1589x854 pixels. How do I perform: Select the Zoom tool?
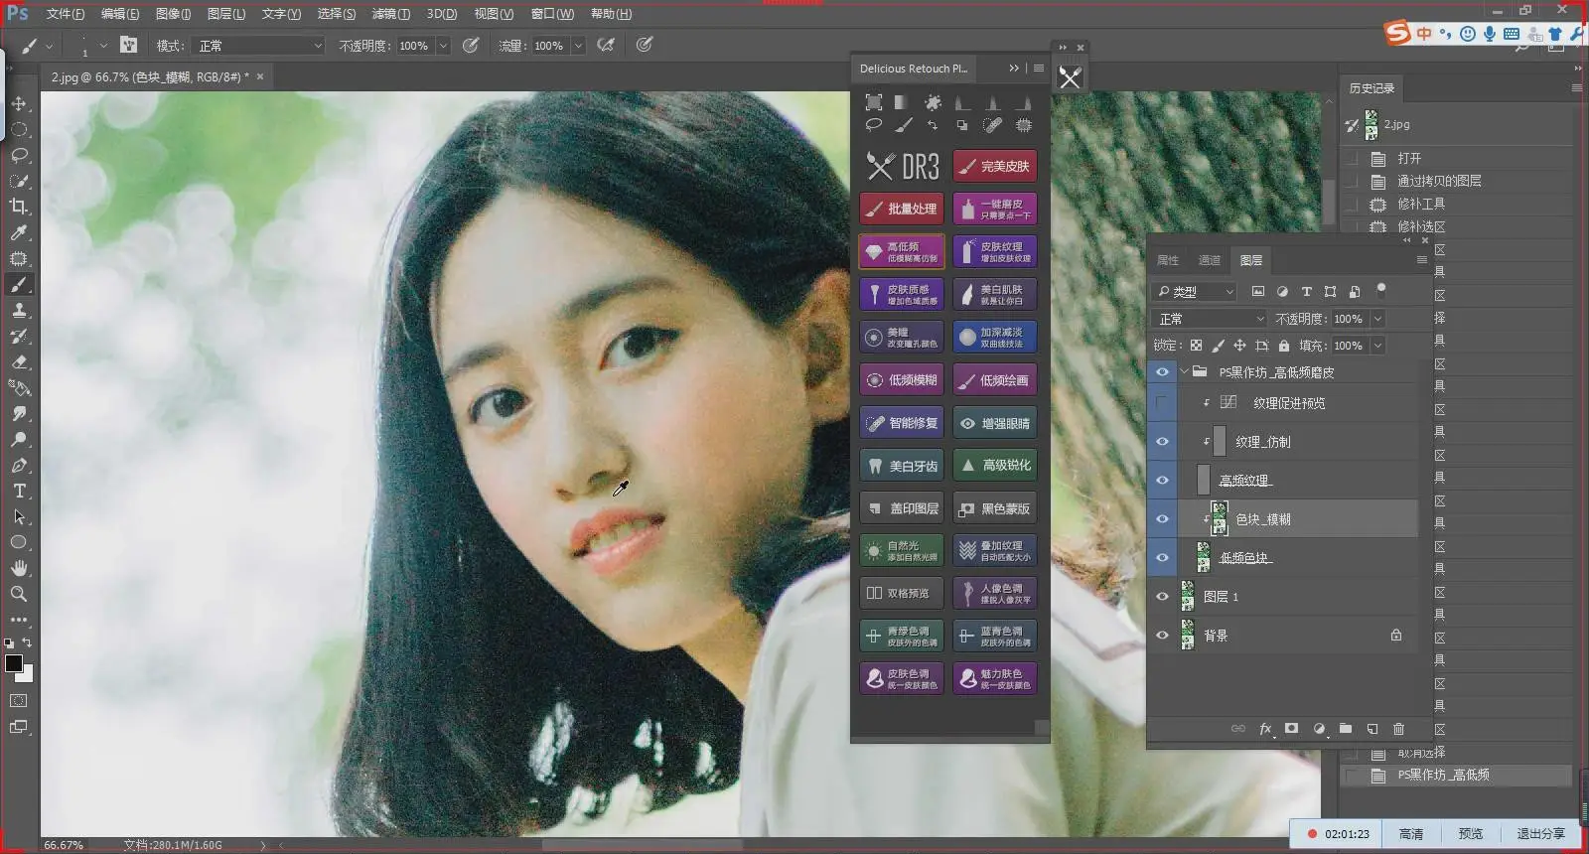point(19,594)
